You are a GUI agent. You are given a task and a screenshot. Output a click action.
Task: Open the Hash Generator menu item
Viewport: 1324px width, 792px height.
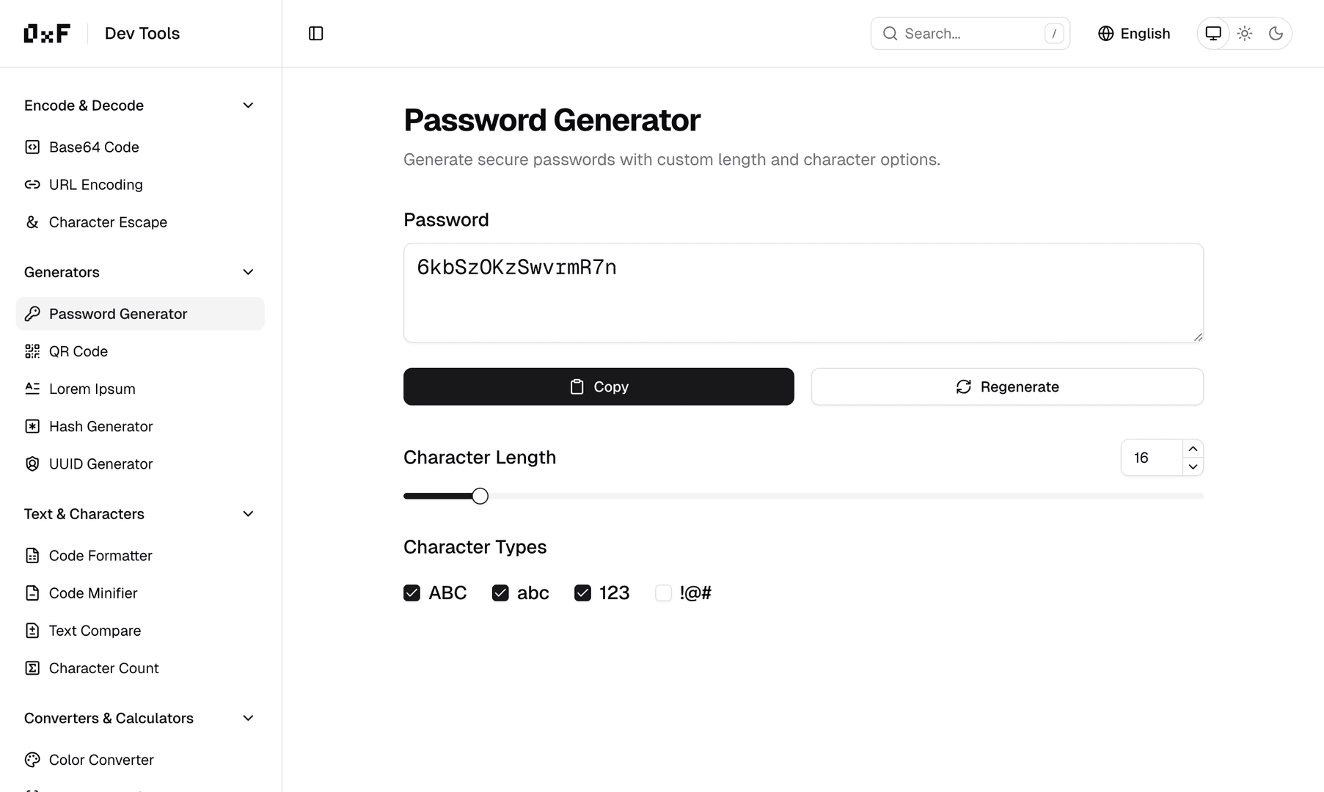100,427
